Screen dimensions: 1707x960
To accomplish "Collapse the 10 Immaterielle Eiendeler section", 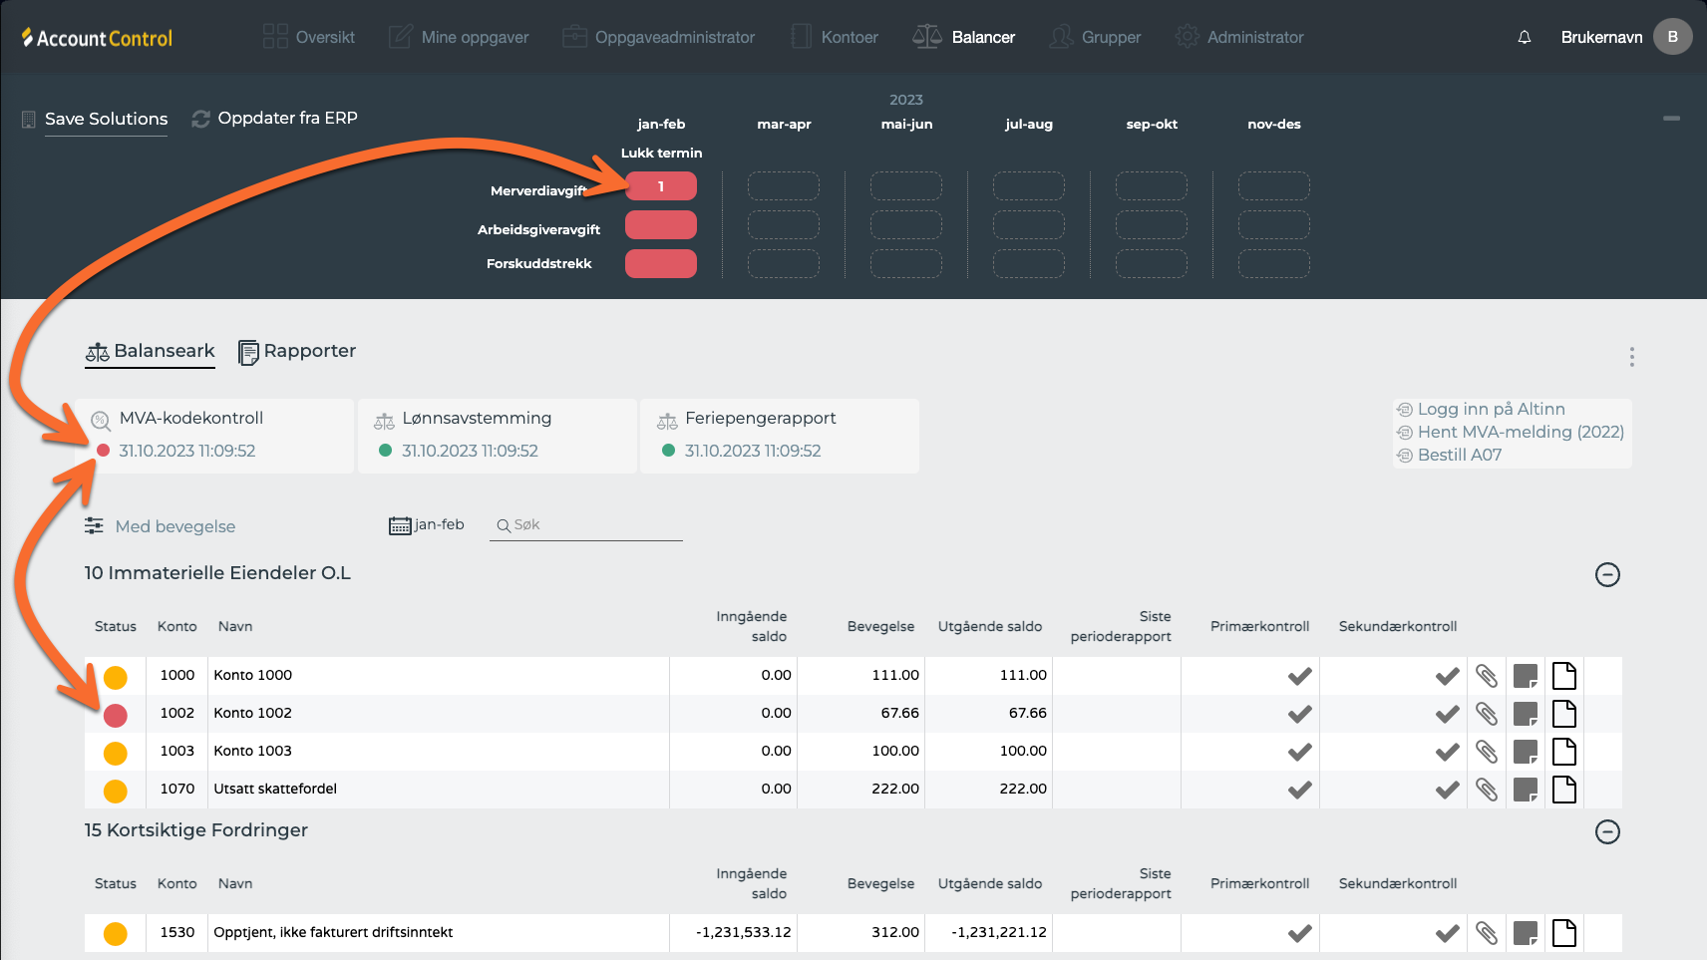I will (1607, 574).
